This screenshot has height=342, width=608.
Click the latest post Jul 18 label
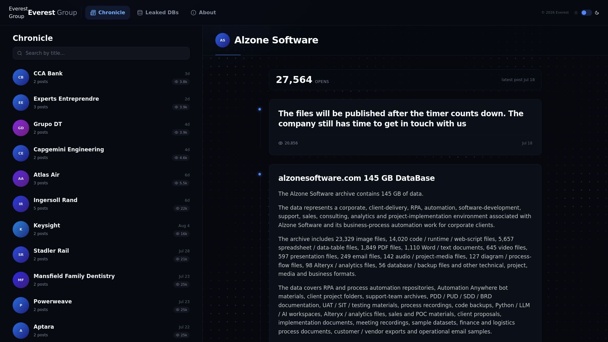pos(518,80)
